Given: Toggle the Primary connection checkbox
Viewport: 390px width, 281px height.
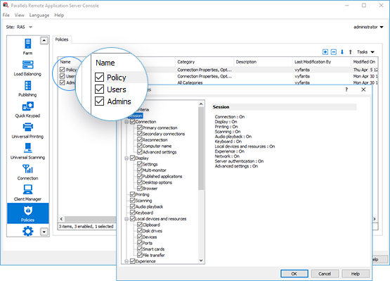Looking at the screenshot, I should (140, 127).
